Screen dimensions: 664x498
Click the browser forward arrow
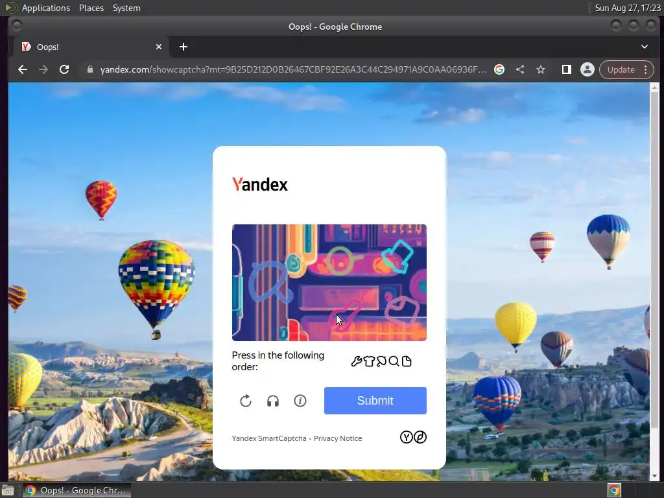coord(43,69)
